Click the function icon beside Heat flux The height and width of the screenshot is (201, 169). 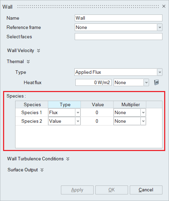coord(156,82)
